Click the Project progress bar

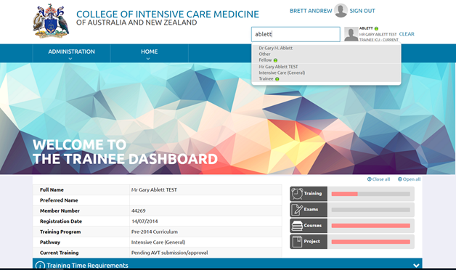pos(371,242)
